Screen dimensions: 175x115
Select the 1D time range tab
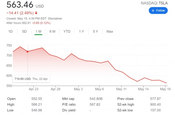10,31
